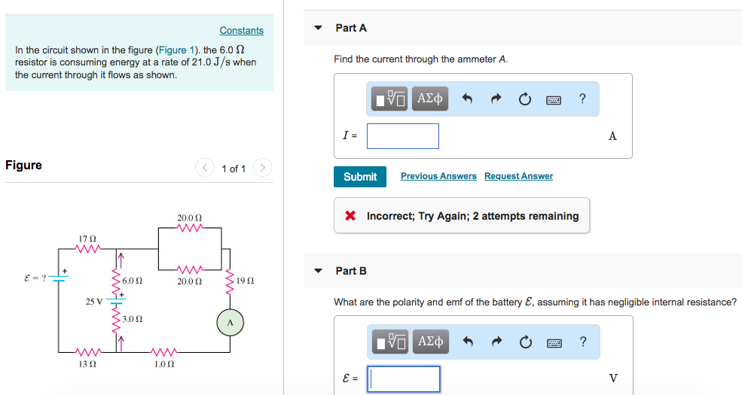Image resolution: width=742 pixels, height=395 pixels.
Task: Collapse the Part A section
Action: coord(318,28)
